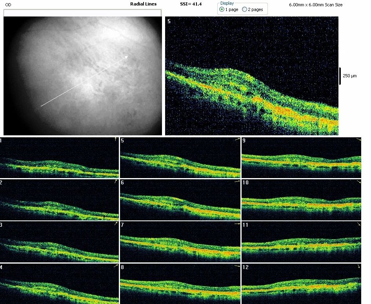The image size is (371, 304).
Task: Click yellow direction arrow in scan 11 corner
Action: pyautogui.click(x=358, y=224)
